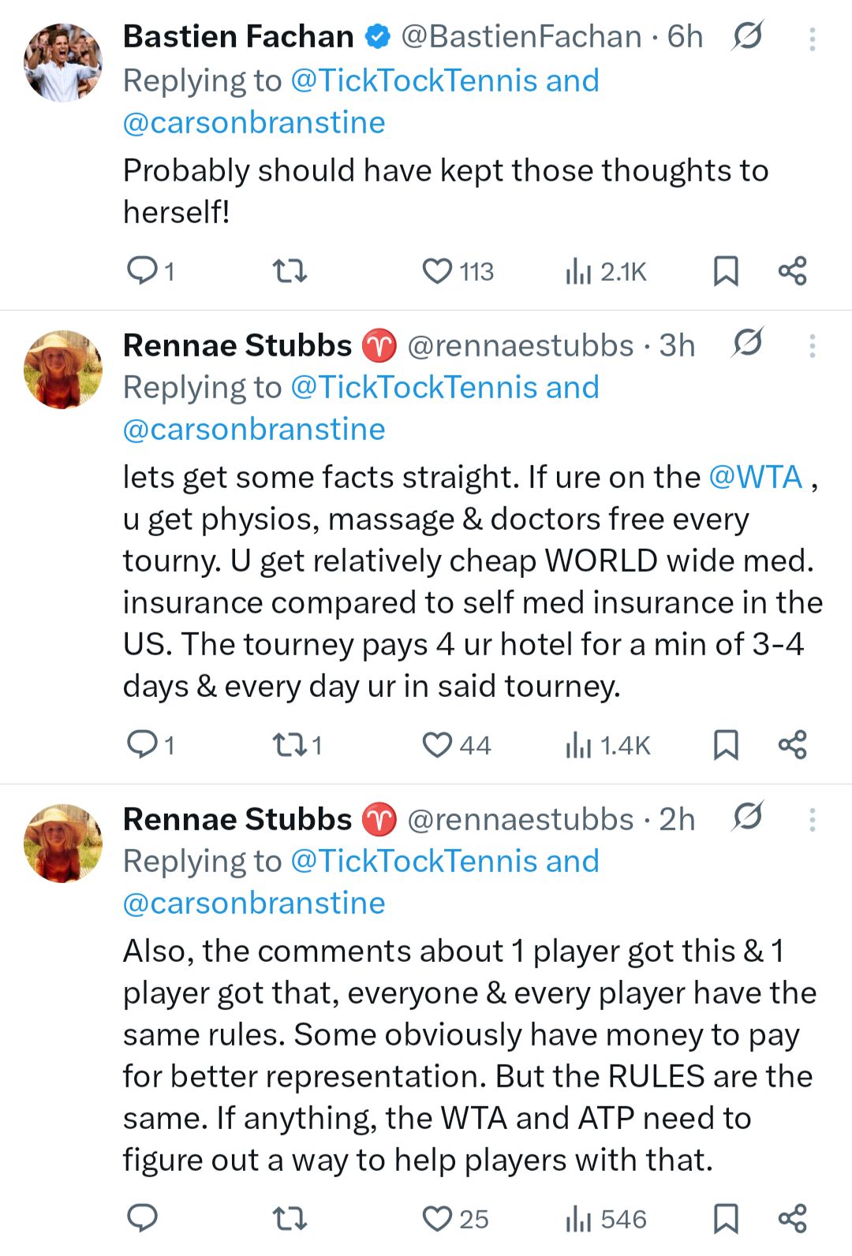Image resolution: width=852 pixels, height=1256 pixels.
Task: View analytics showing 1.4K views
Action: click(607, 744)
